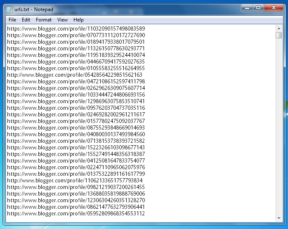Click the vertical scrollbar thumb
288x229 pixels.
coord(279,35)
